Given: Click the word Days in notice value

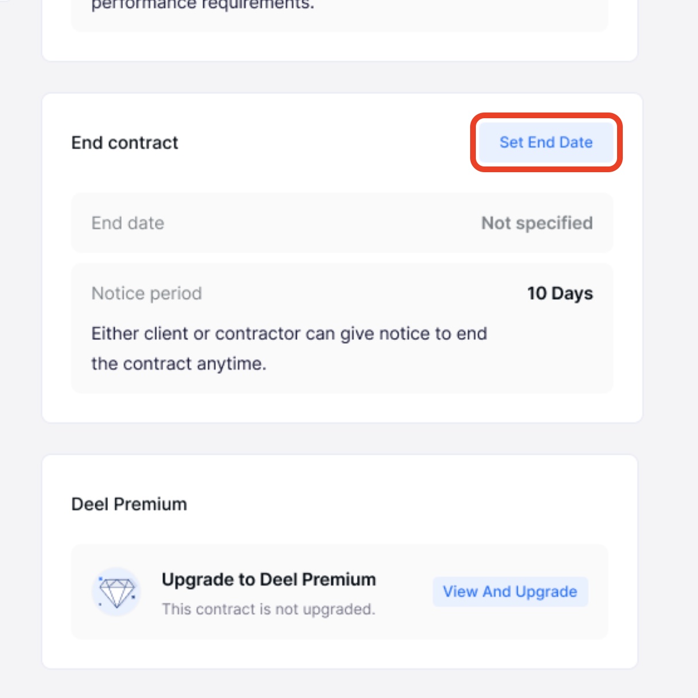Looking at the screenshot, I should (572, 293).
